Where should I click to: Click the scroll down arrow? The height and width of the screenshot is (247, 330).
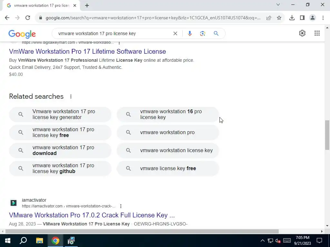(327, 226)
